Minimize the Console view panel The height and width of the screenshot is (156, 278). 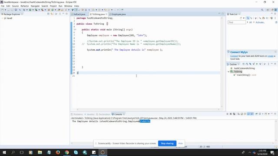(x=272, y=114)
